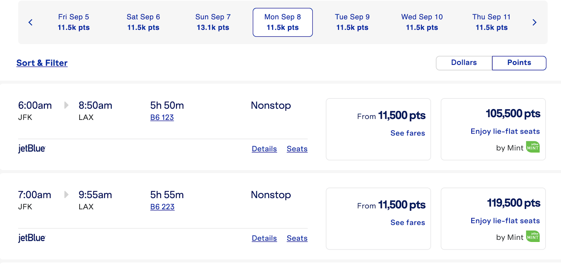Select the Sun Sep 7 date tab
This screenshot has height=264, width=561.
tap(213, 22)
